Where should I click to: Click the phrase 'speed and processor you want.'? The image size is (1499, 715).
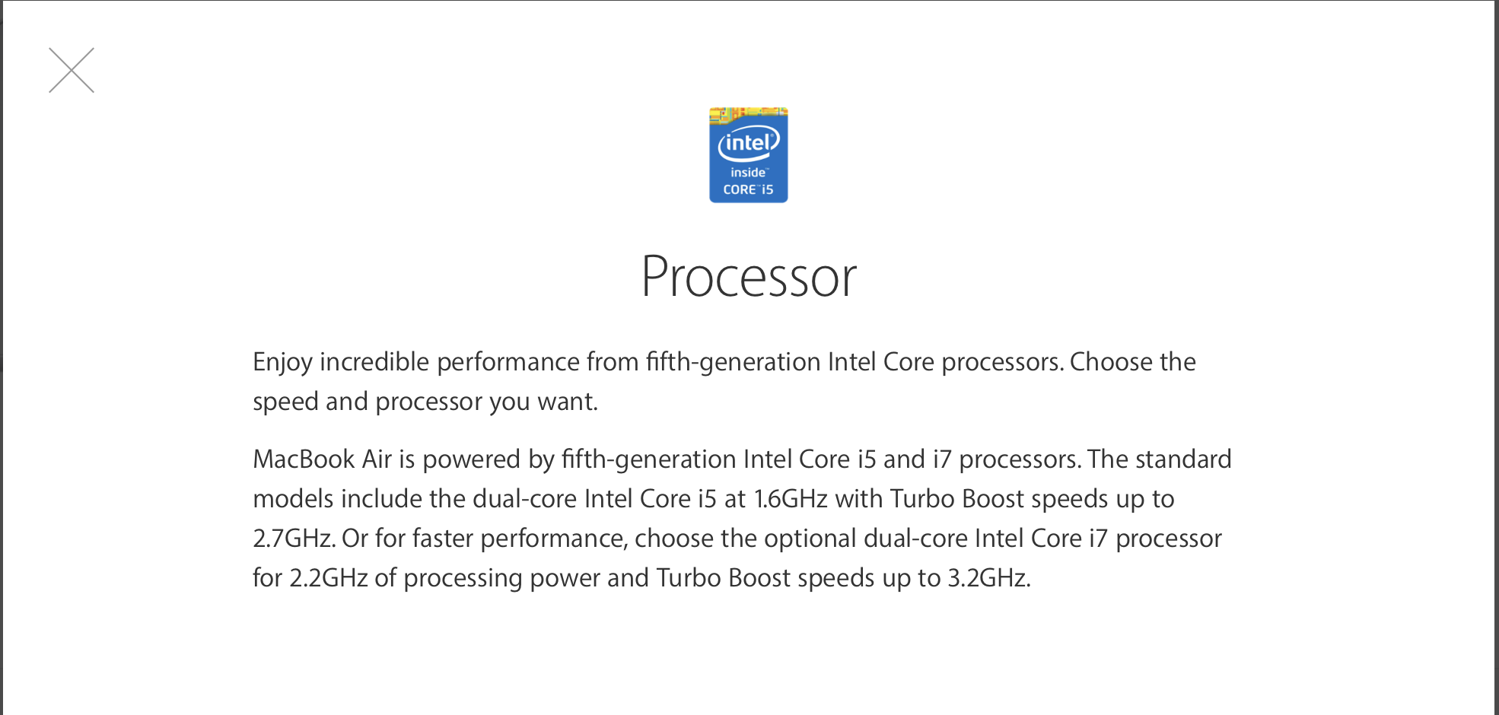[x=425, y=402]
